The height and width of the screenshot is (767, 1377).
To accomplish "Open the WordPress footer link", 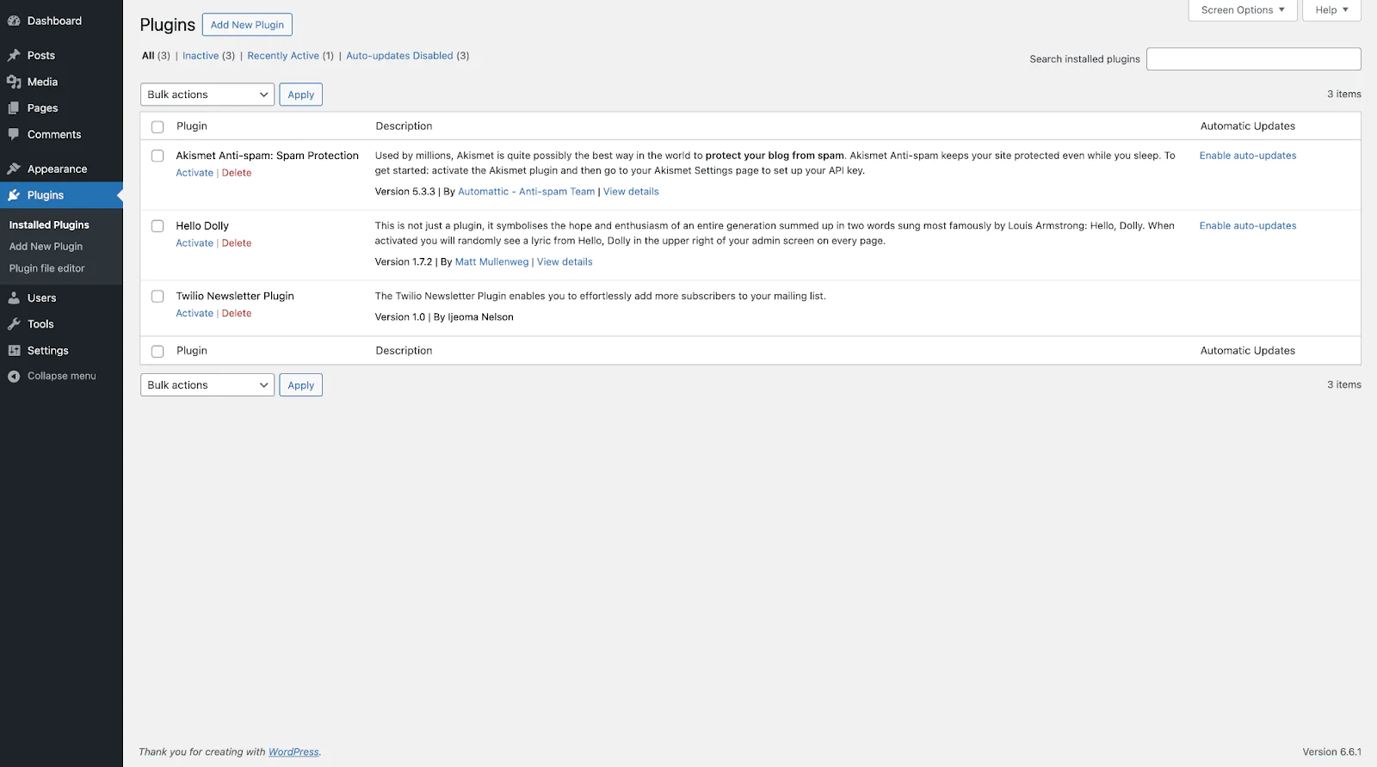I will 293,752.
